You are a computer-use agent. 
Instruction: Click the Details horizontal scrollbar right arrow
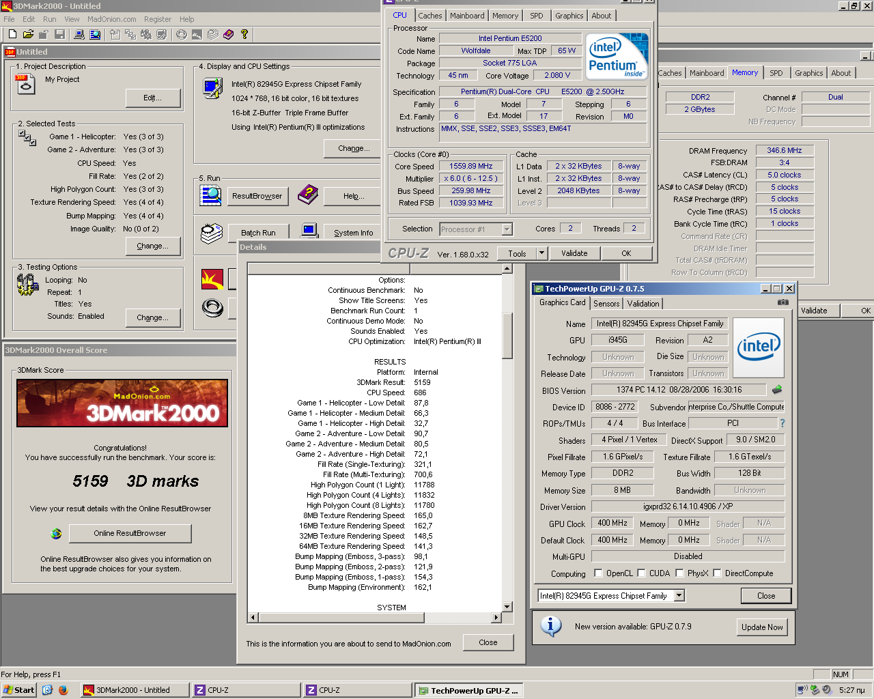pyautogui.click(x=496, y=618)
